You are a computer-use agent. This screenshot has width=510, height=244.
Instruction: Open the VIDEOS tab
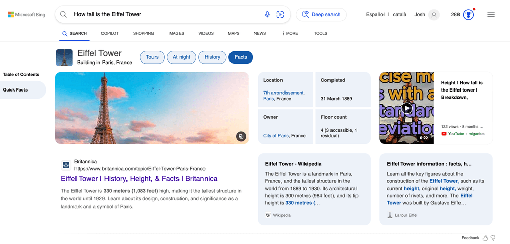point(206,33)
